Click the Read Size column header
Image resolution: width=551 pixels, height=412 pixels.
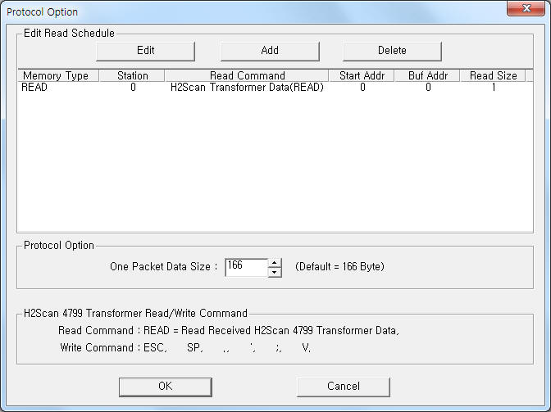click(493, 75)
